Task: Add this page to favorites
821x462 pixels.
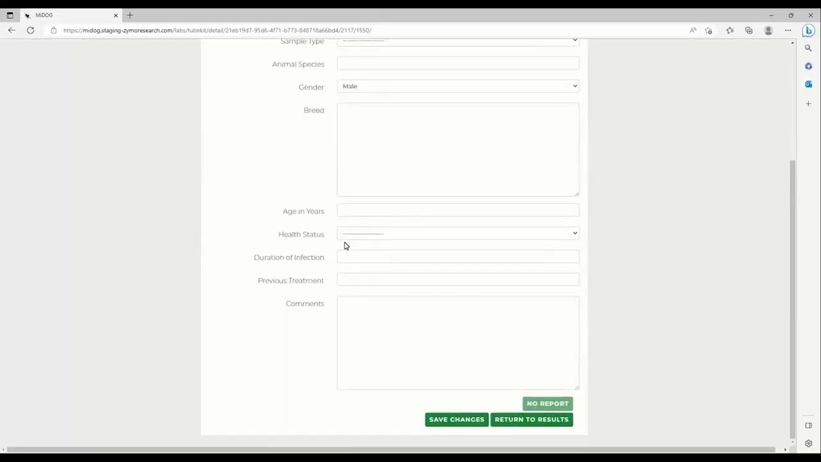Action: tap(709, 30)
